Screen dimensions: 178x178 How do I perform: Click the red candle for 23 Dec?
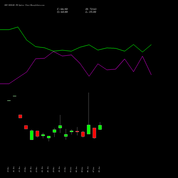tap(37, 133)
